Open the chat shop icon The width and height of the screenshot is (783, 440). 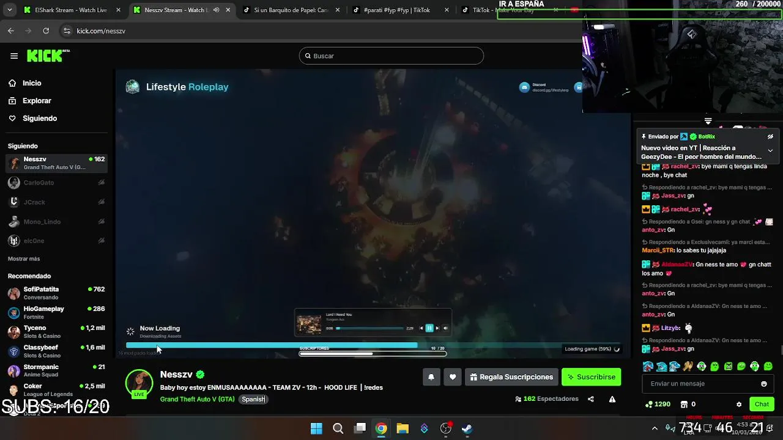(684, 404)
